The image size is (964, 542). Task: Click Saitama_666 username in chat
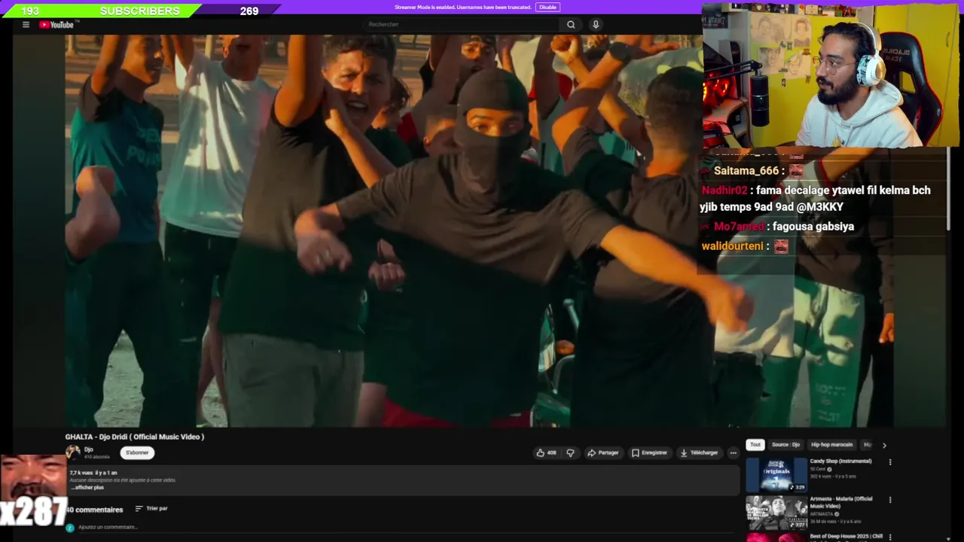[x=746, y=171]
